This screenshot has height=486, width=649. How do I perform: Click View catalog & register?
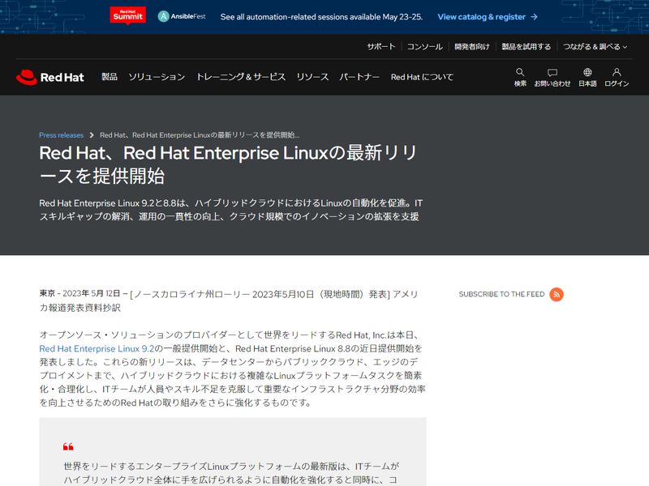pyautogui.click(x=482, y=16)
